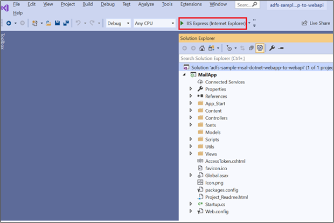Expand the Startup.cs node

coord(191,204)
